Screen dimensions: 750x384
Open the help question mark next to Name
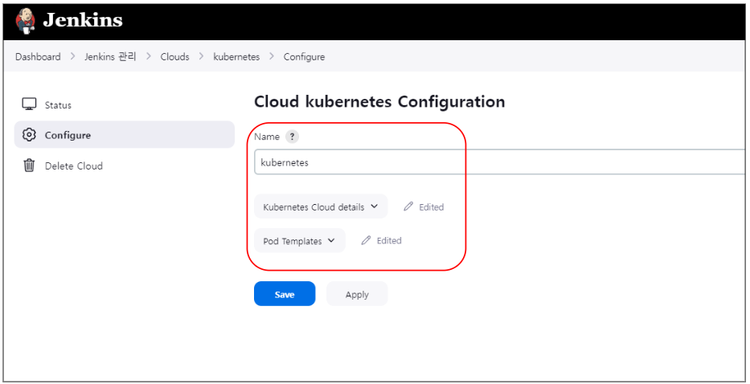292,137
